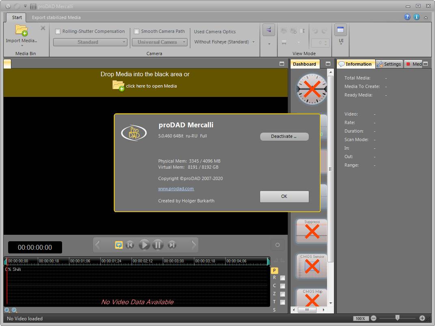Click the open media folder icon in preview
The height and width of the screenshot is (326, 435).
[118, 86]
